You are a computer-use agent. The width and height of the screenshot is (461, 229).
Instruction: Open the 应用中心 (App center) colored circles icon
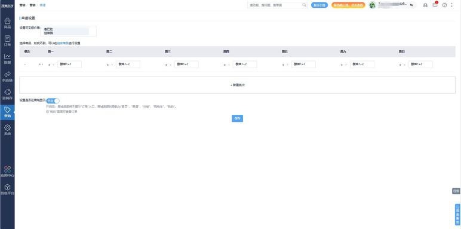7,169
